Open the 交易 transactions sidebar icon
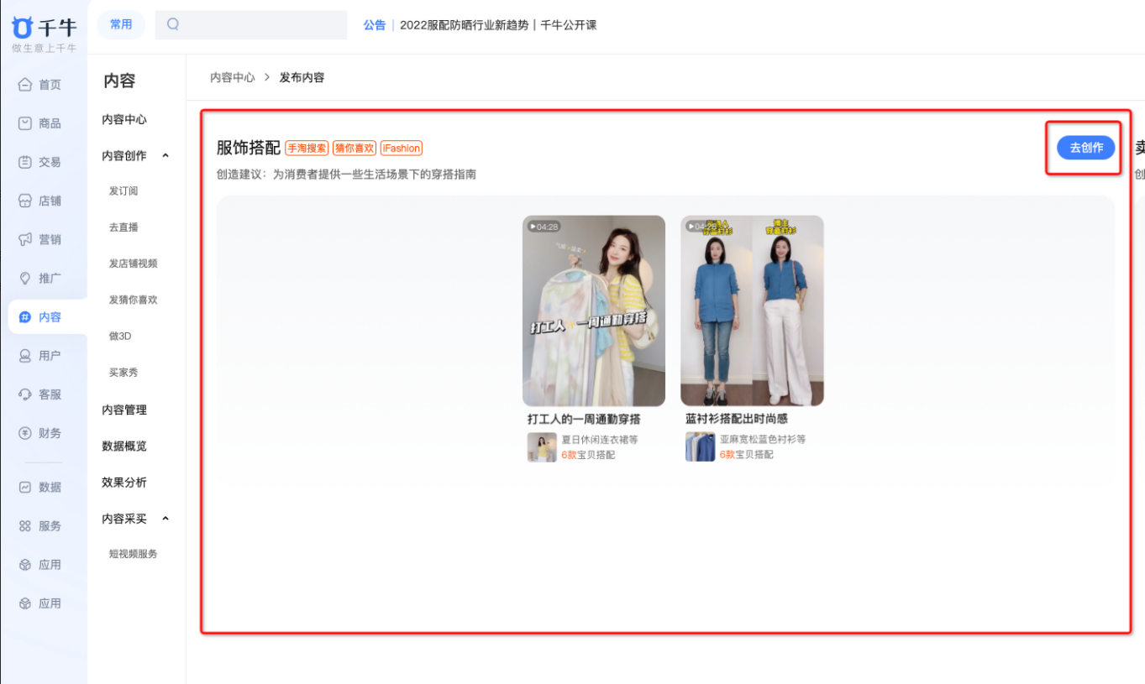 pos(25,162)
